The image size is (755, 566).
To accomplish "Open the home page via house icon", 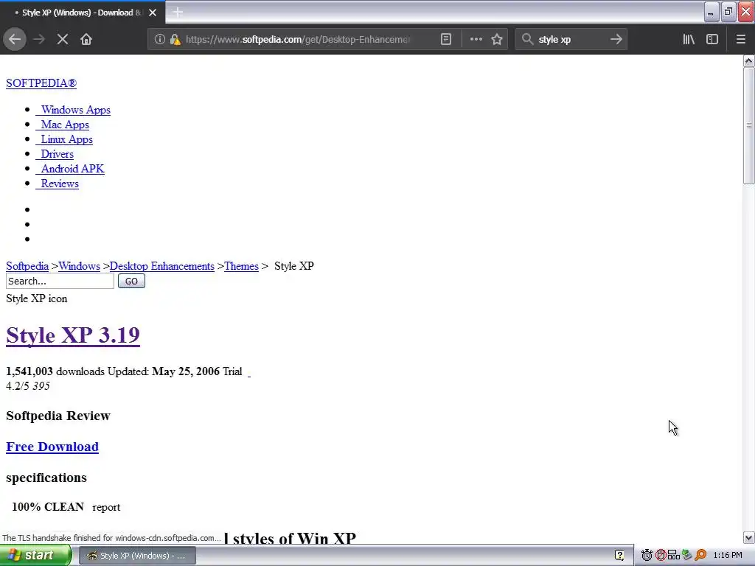I will [86, 39].
